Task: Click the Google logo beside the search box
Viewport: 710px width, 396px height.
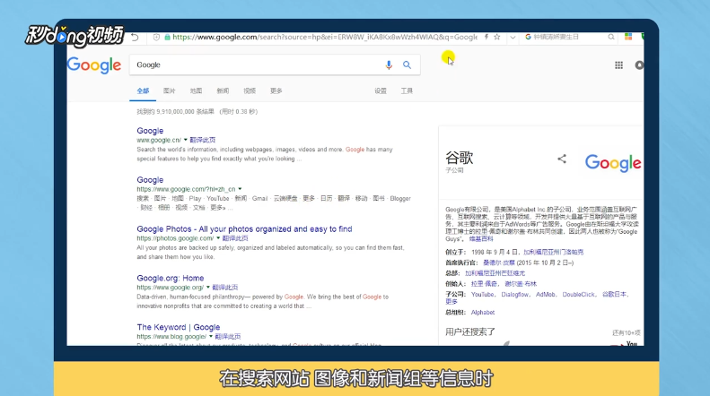Action: pyautogui.click(x=94, y=65)
